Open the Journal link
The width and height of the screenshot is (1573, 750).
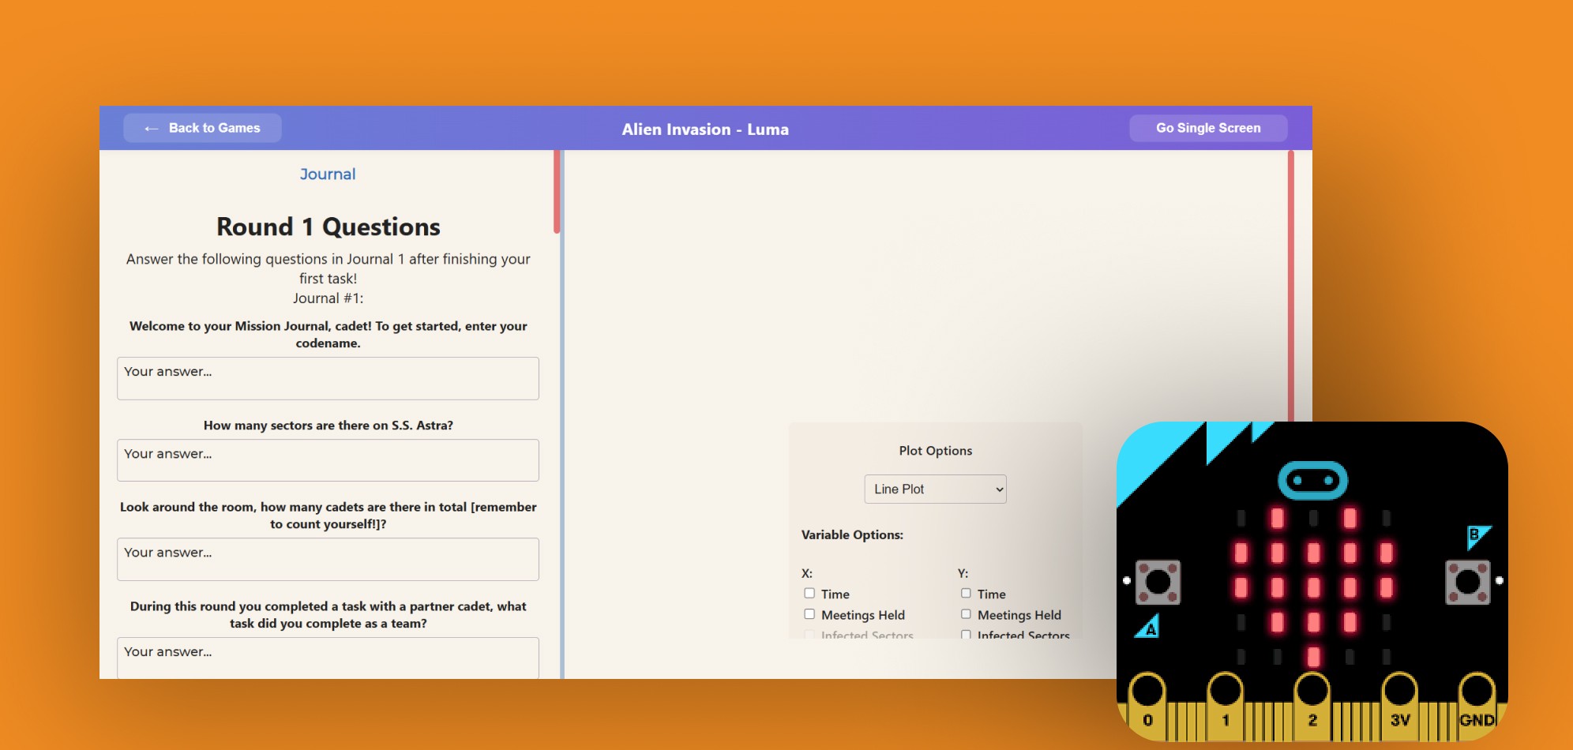tap(328, 174)
